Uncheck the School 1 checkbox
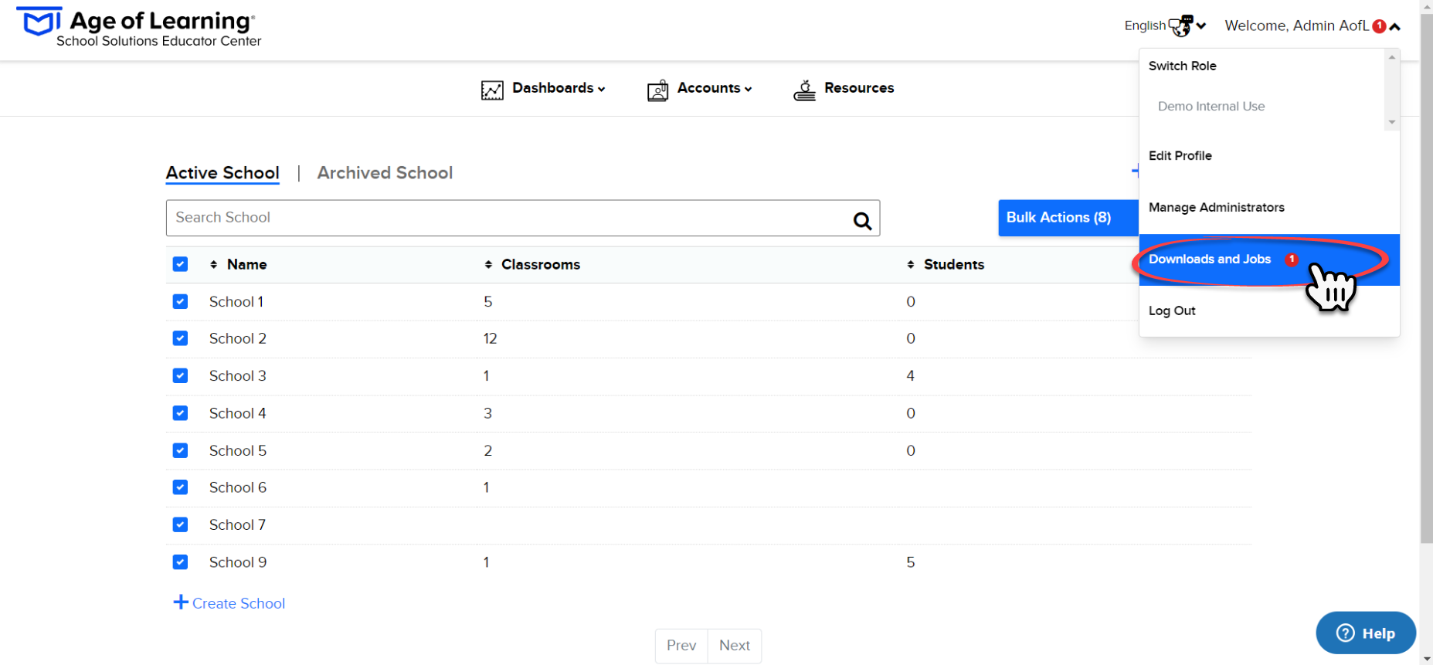This screenshot has height=665, width=1433. (x=180, y=301)
